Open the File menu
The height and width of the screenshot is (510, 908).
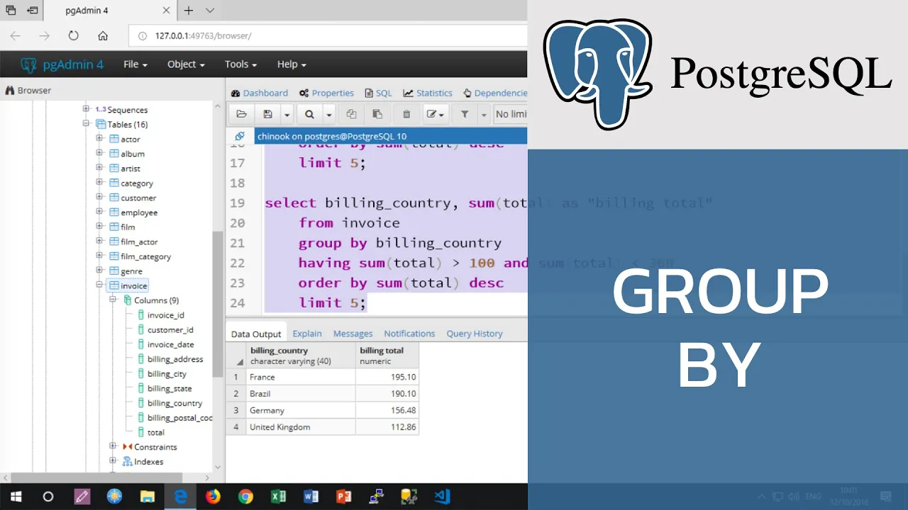[x=135, y=64]
